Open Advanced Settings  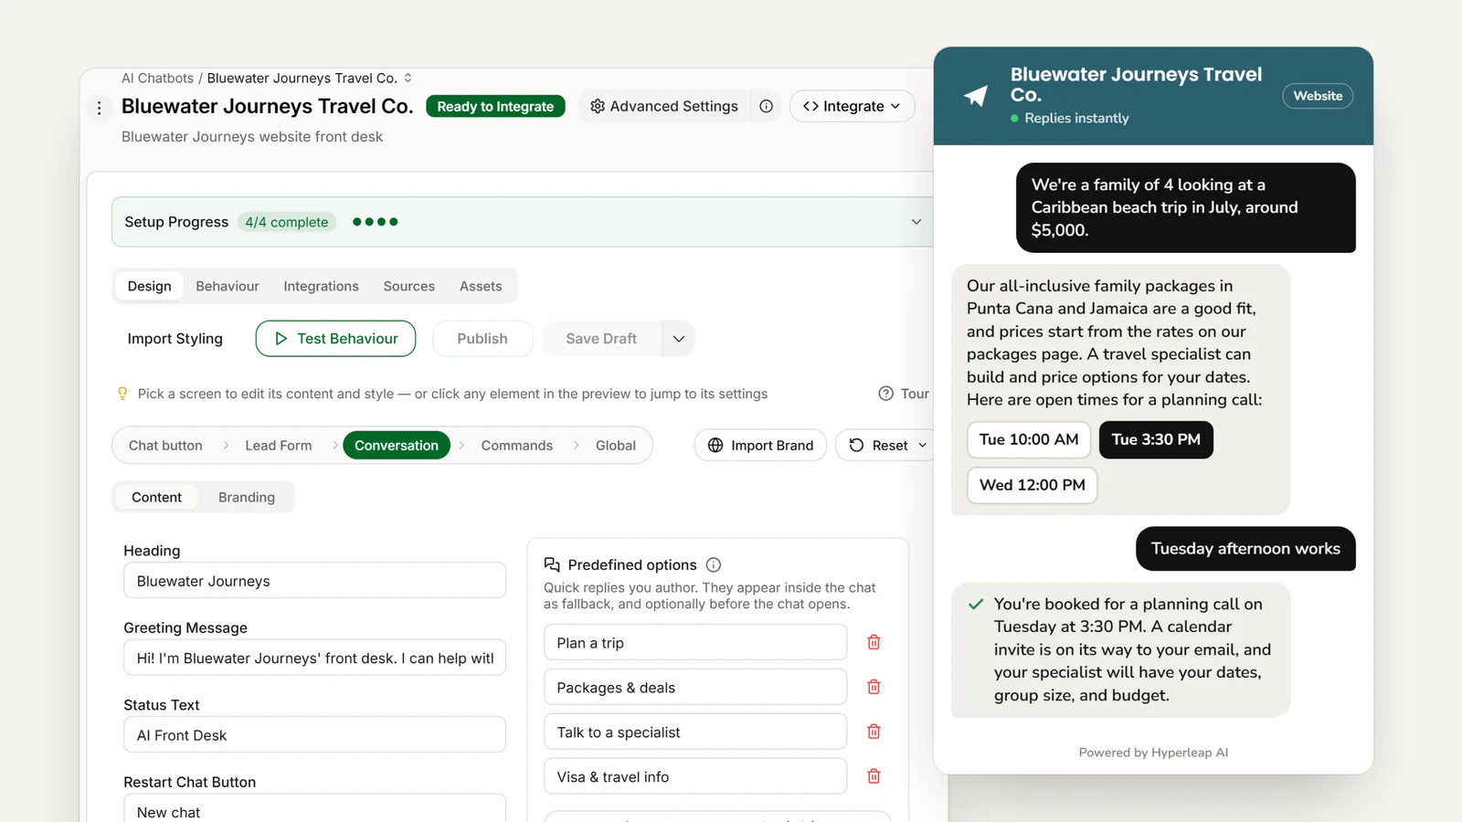tap(663, 106)
